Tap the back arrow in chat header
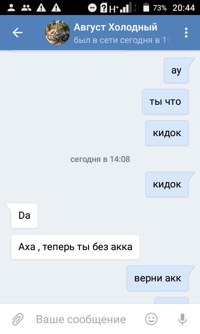 point(17,33)
